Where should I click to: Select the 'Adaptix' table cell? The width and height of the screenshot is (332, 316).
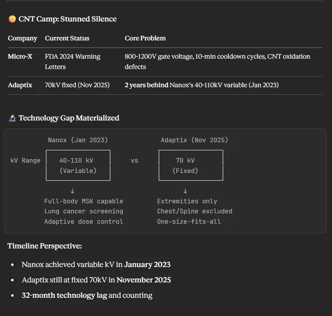(20, 85)
